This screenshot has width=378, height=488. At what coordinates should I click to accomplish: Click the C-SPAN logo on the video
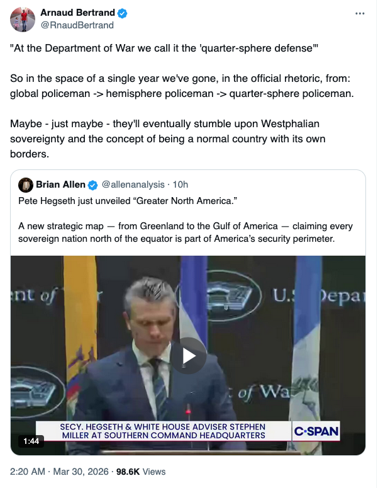click(x=316, y=431)
